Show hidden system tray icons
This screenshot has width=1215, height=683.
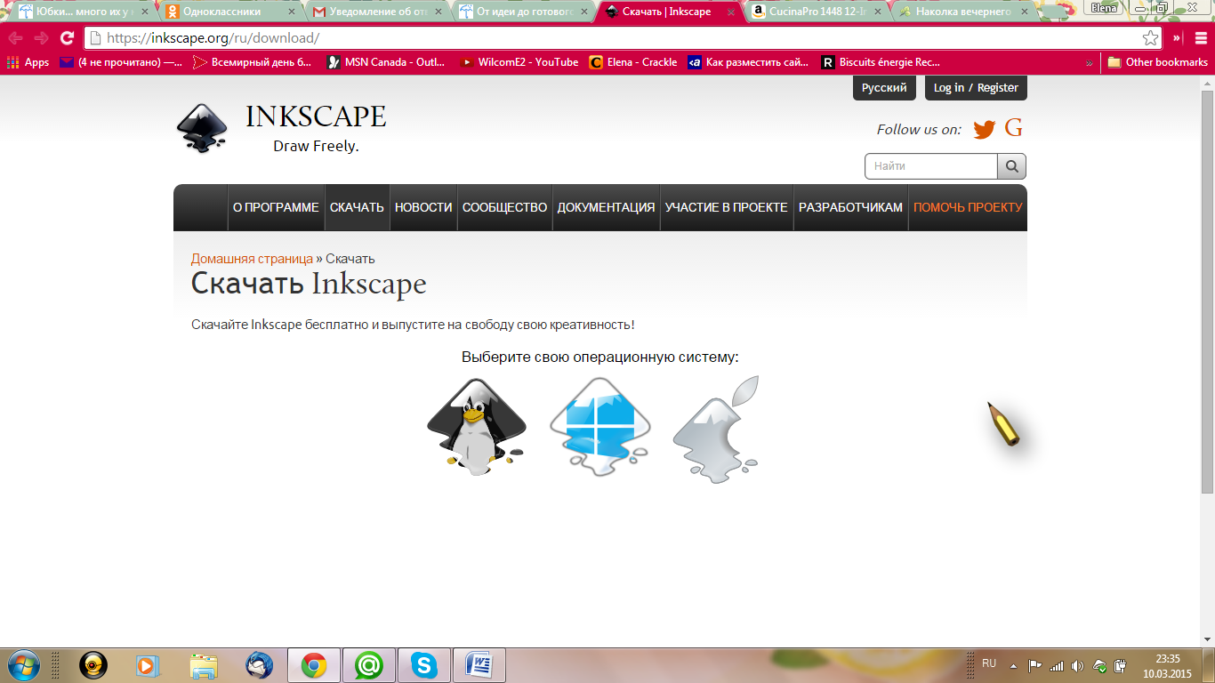coord(1013,665)
